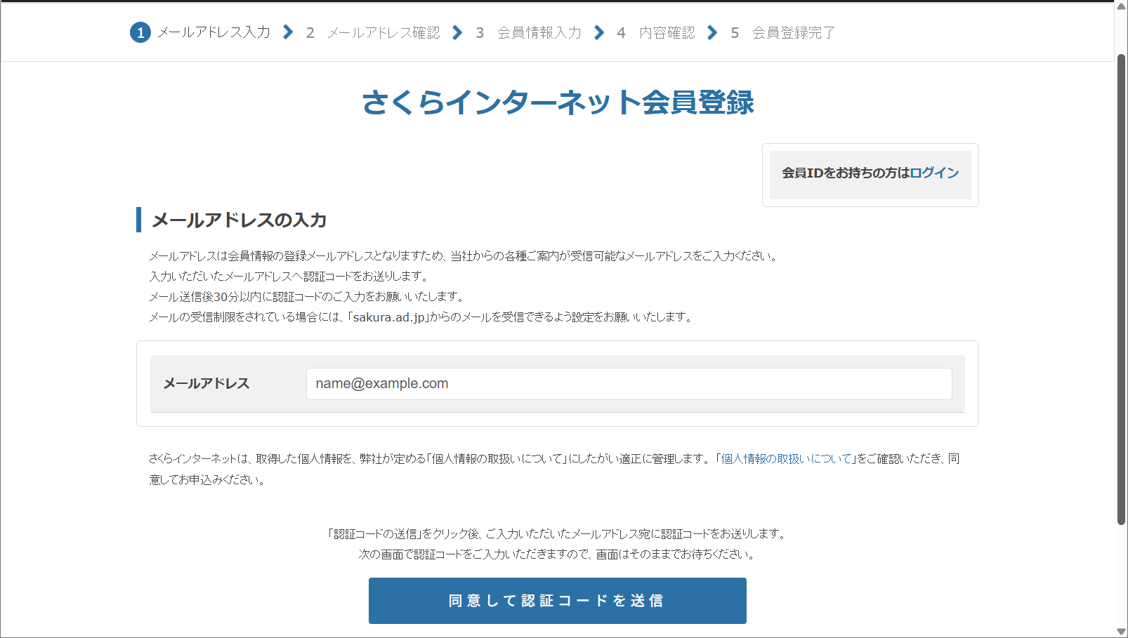Click step 3 会員情報入力 label
The image size is (1128, 638).
click(539, 33)
